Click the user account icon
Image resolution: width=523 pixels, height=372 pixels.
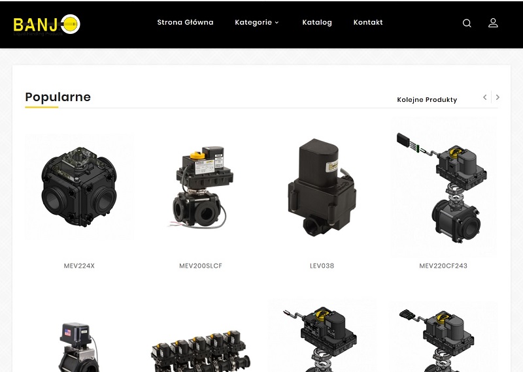pos(493,23)
